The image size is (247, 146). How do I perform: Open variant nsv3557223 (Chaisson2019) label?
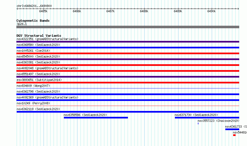pos(218,121)
